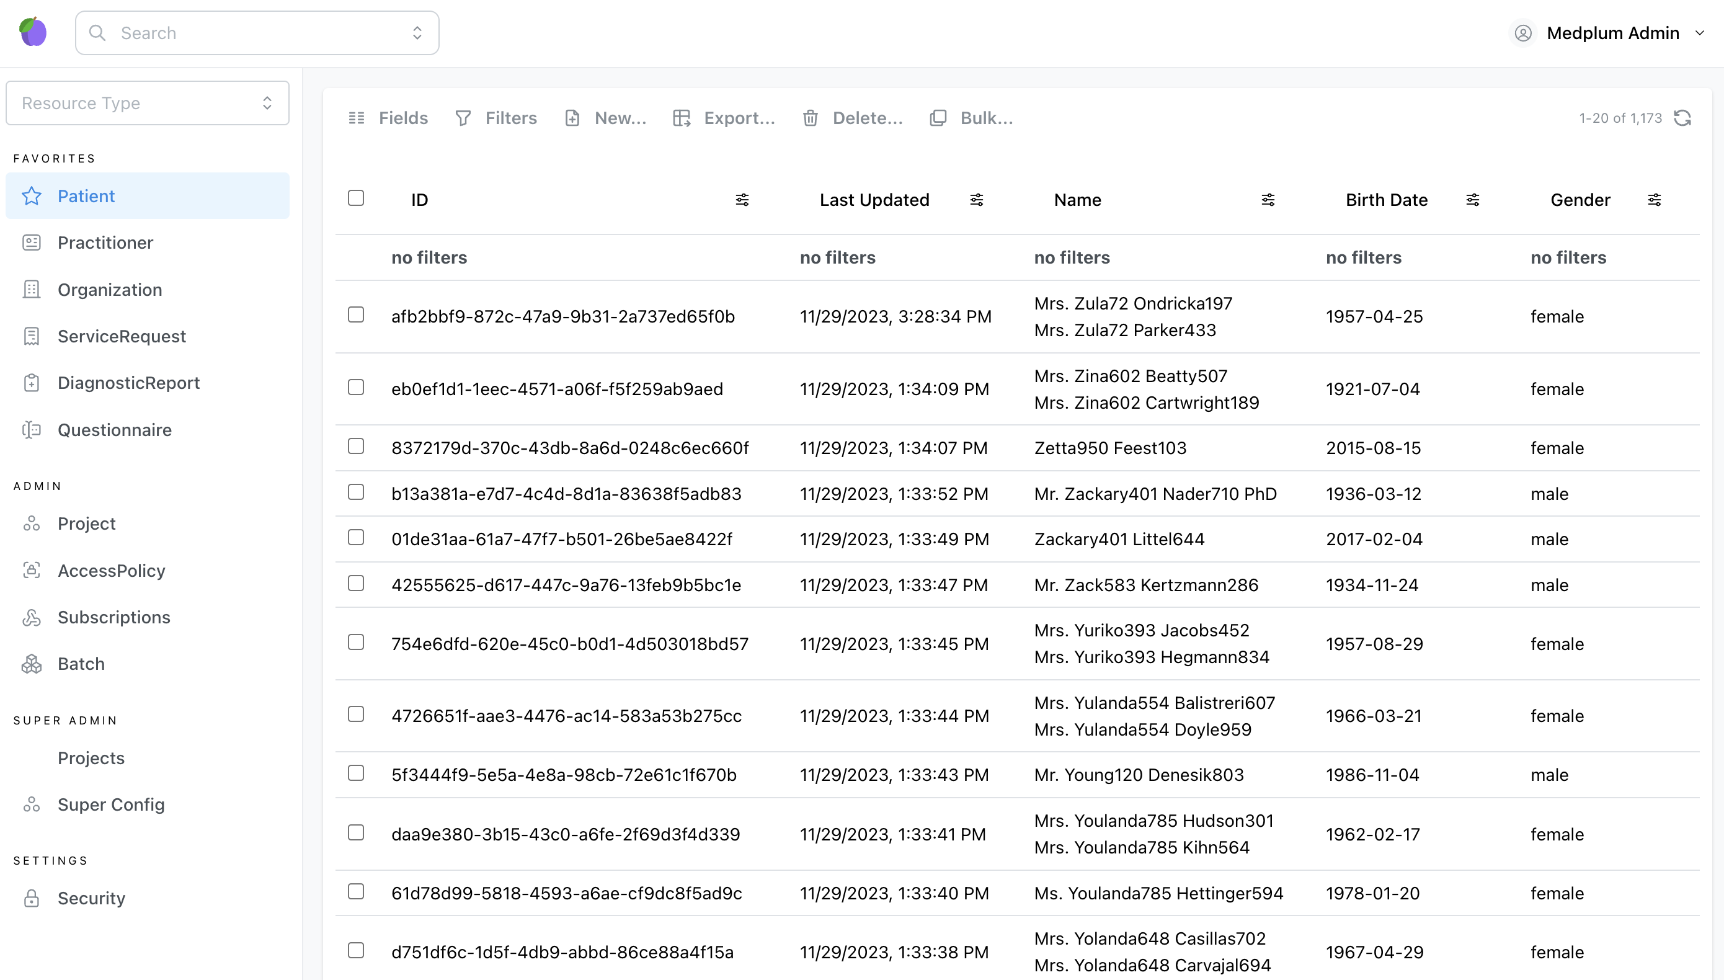Click the Gender column filter icon

[1654, 199]
